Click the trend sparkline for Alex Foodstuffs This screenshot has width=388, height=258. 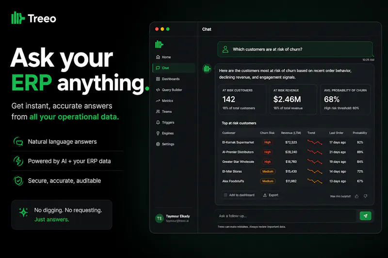click(314, 181)
